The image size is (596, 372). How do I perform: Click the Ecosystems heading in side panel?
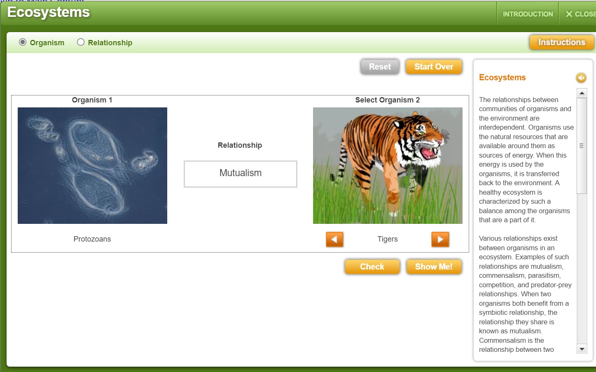tap(502, 78)
